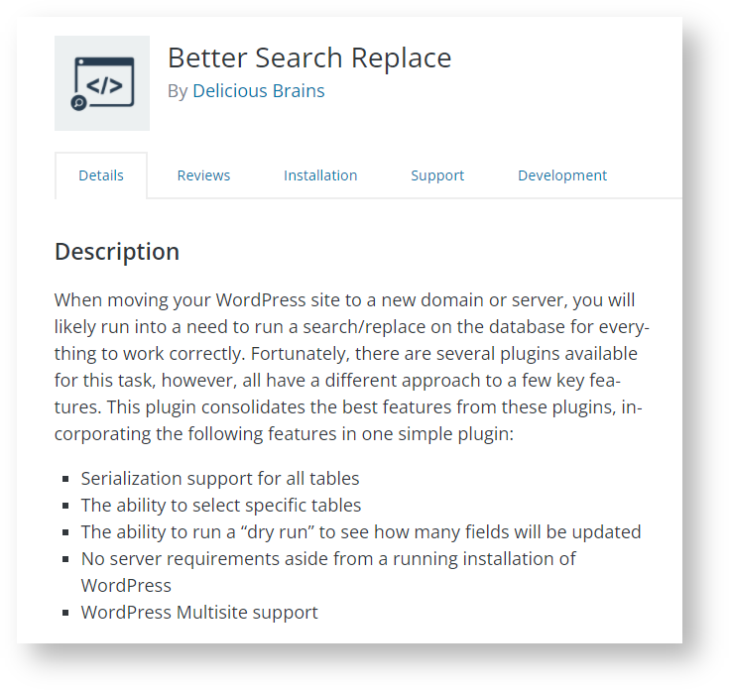This screenshot has width=730, height=691.
Task: Click 'WordPress Multisite support' list item
Action: [x=199, y=613]
